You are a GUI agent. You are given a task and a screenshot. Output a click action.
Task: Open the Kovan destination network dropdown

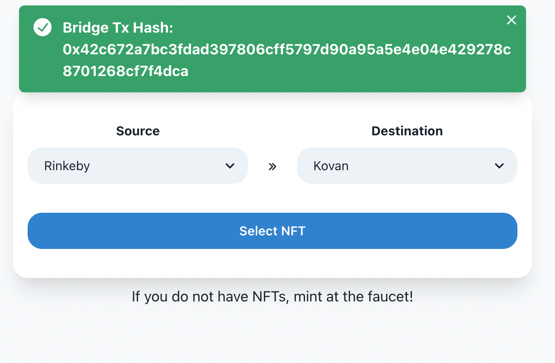(x=407, y=166)
